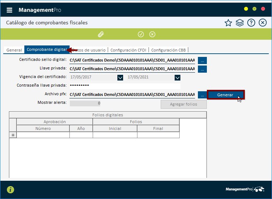Click the 17/05/2021 end date field
Viewport: 272px width, 199px height.
[151, 77]
